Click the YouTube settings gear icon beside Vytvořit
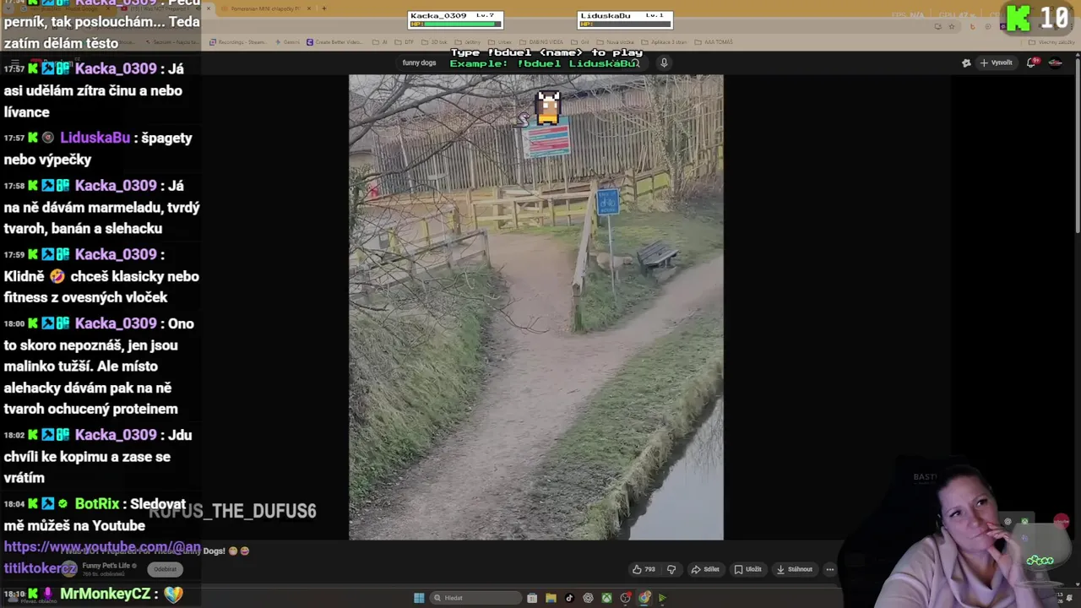1081x608 pixels. pyautogui.click(x=966, y=62)
